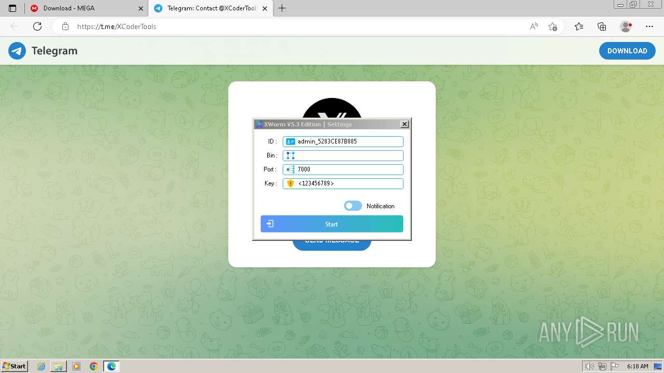The image size is (664, 373).
Task: Click the address bar URL t.me/XCoderTools
Action: (117, 26)
